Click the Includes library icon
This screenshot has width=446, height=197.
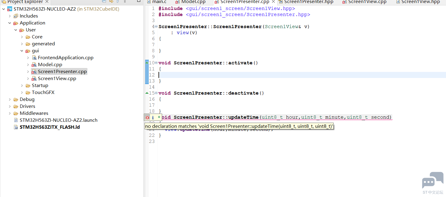pyautogui.click(x=16, y=16)
